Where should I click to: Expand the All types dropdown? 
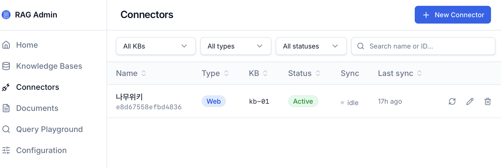(x=236, y=46)
